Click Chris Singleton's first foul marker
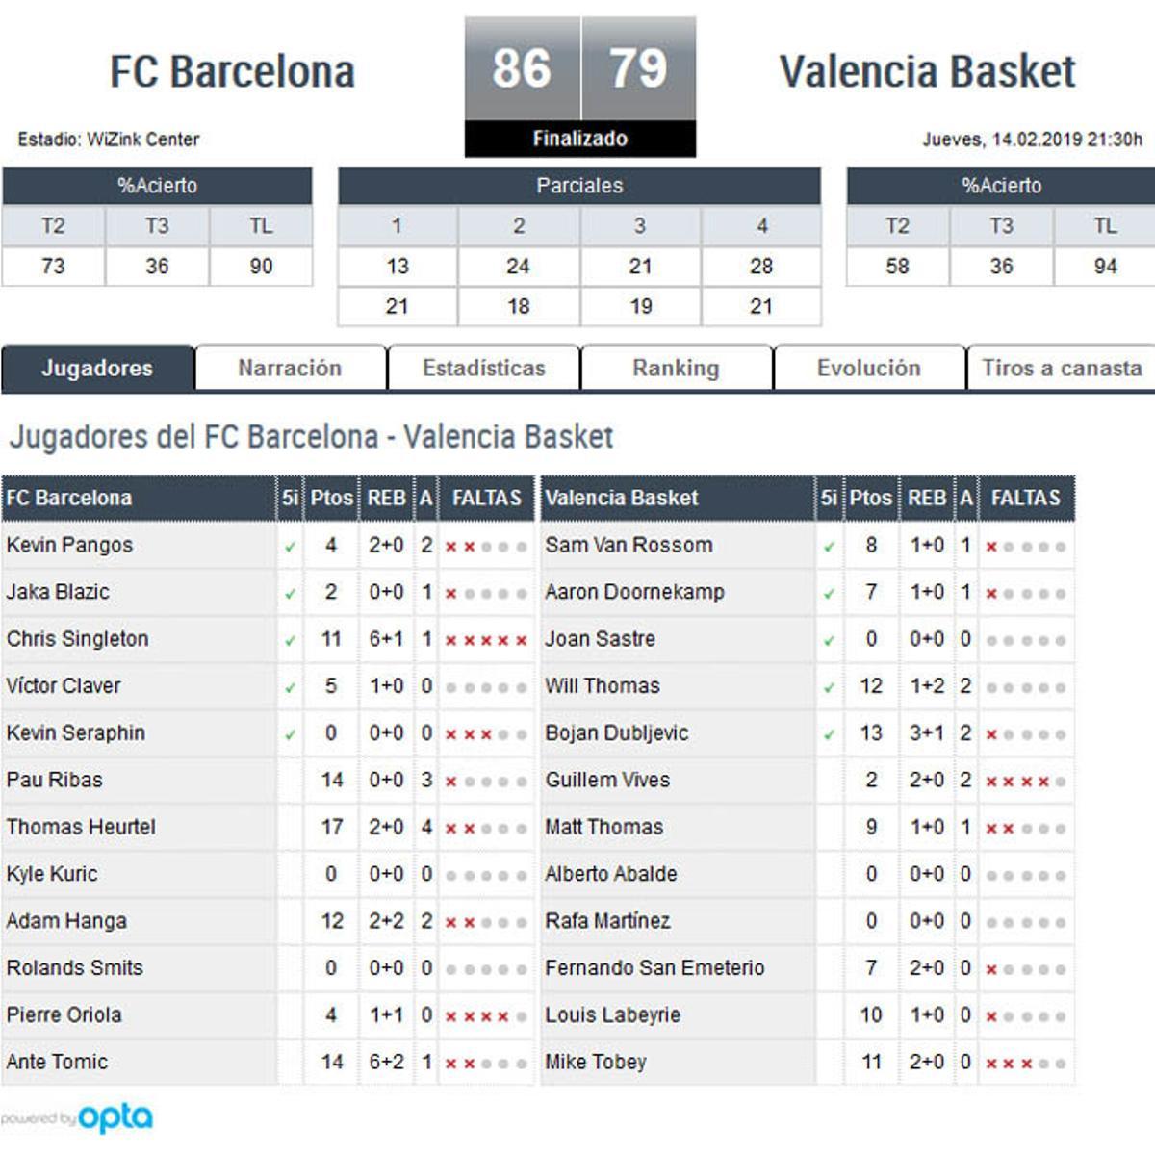The image size is (1155, 1155). point(452,638)
